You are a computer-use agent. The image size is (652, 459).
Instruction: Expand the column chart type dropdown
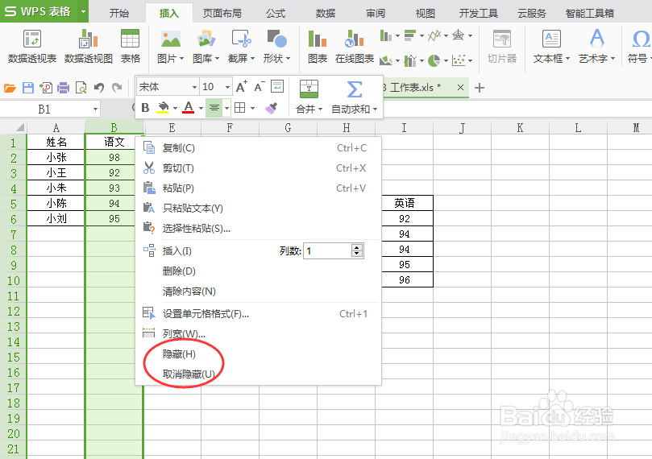click(x=397, y=35)
